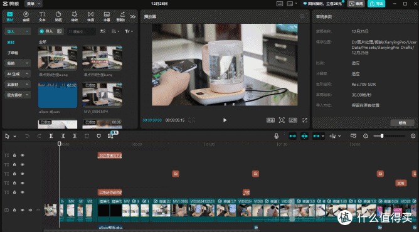The width and height of the screenshot is (419, 232).
Task: Open the player panel menu icon
Action: 302,16
